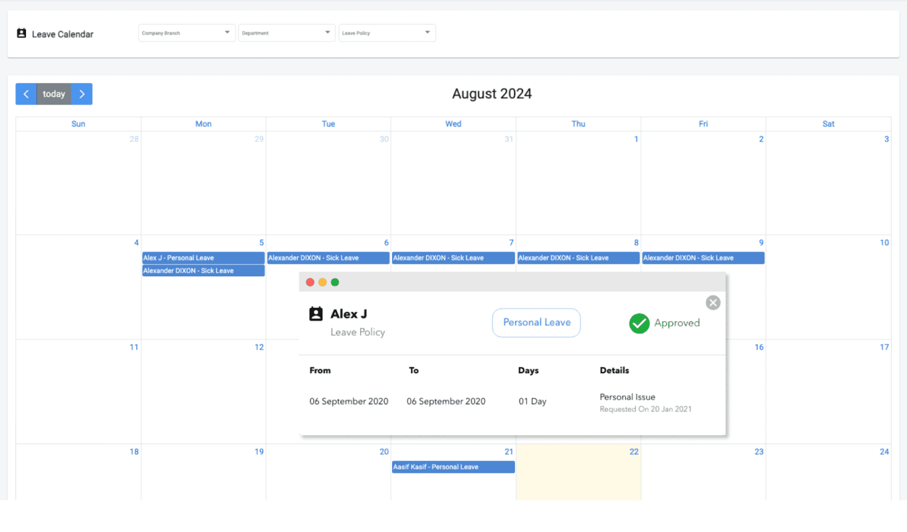The width and height of the screenshot is (907, 532).
Task: Click the Personal Leave pill button
Action: 536,322
